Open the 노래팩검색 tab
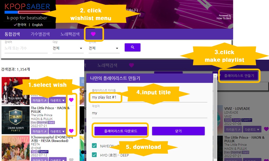Screen dimensions: 269x161 (70, 34)
